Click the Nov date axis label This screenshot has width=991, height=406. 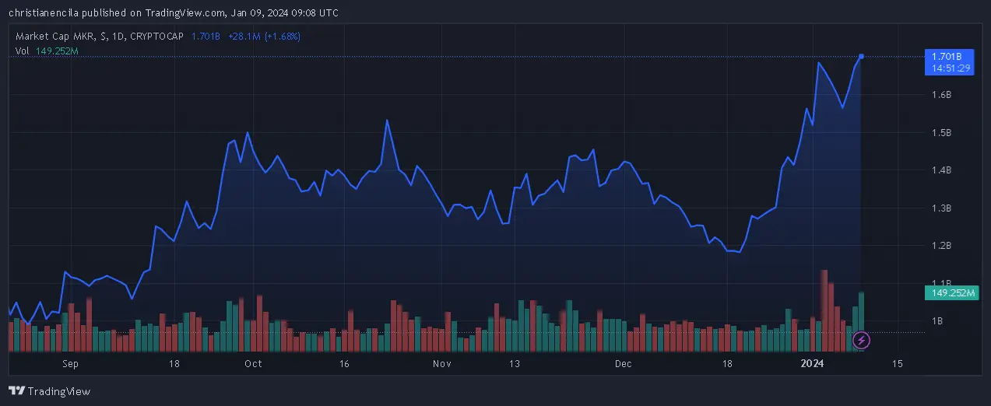click(x=442, y=363)
